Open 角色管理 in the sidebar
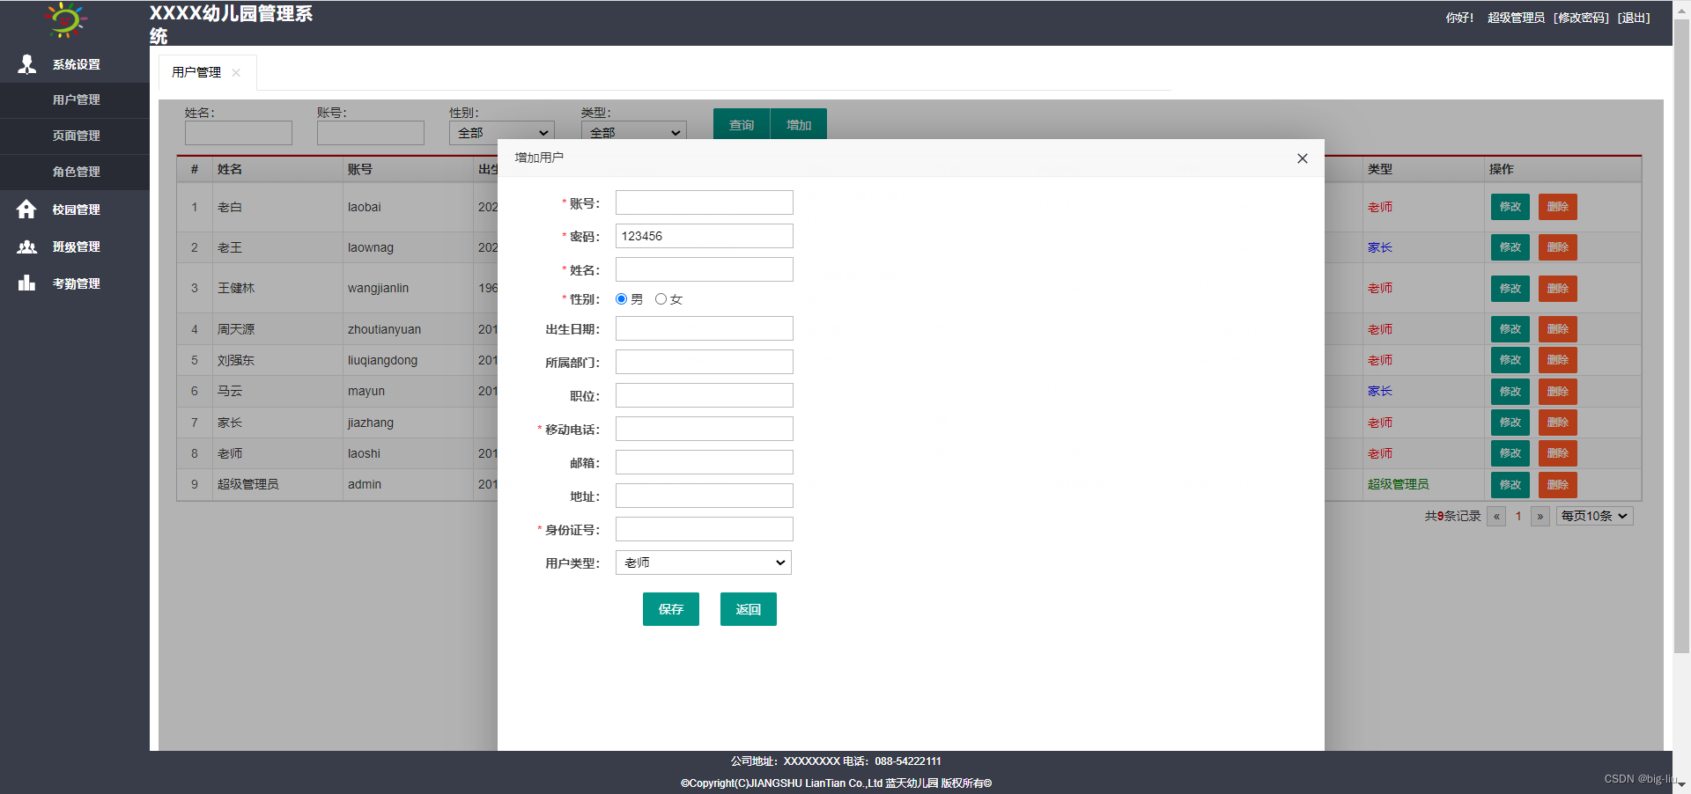 point(75,172)
